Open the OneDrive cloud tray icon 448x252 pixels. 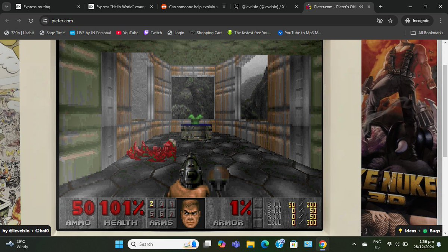click(365, 244)
